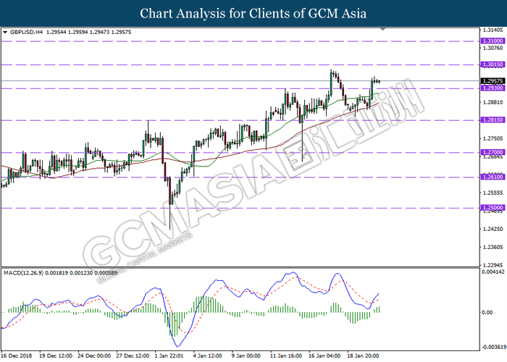Select the 1.30150 price level label
The width and height of the screenshot is (507, 362).
tap(493, 64)
